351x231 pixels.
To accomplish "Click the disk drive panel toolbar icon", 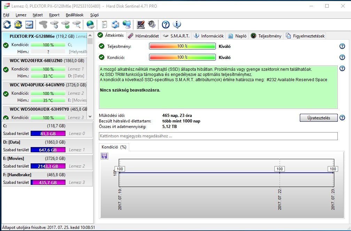I will (29, 25).
